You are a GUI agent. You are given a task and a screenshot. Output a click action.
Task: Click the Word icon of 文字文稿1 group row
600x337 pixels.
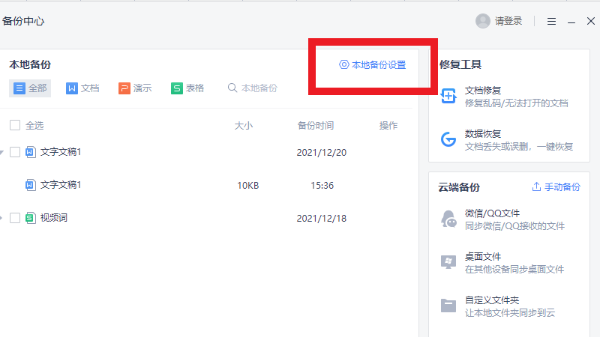pyautogui.click(x=31, y=152)
